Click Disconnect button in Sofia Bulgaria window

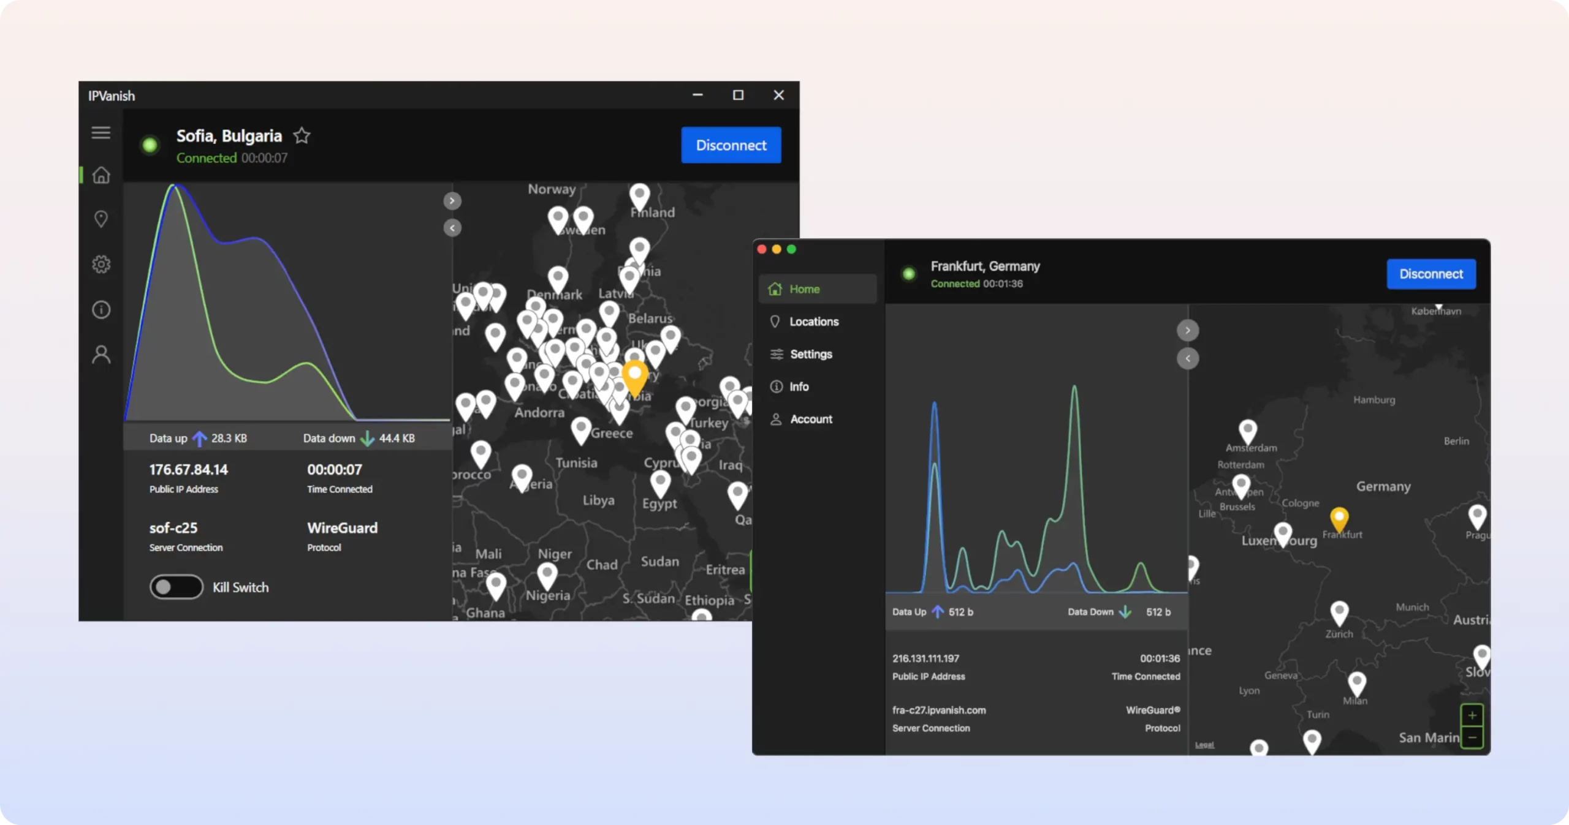731,144
